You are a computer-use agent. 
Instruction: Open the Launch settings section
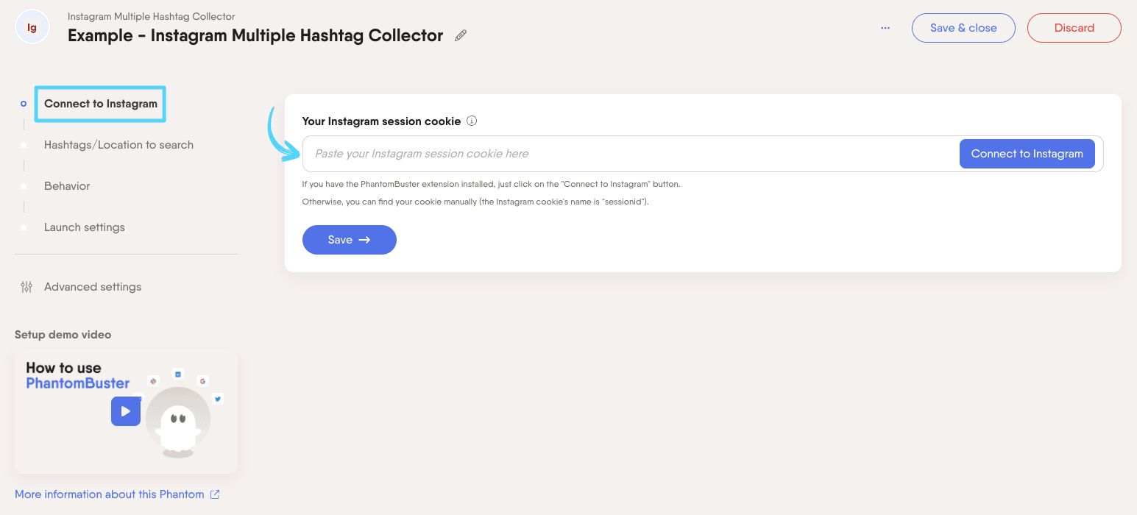(x=85, y=227)
